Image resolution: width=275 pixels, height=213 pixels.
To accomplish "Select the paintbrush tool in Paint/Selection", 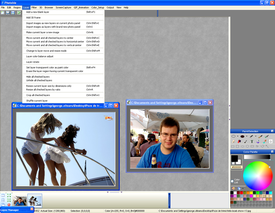I will [x=260, y=136].
